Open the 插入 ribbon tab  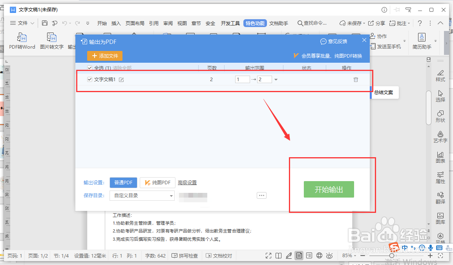(116, 24)
